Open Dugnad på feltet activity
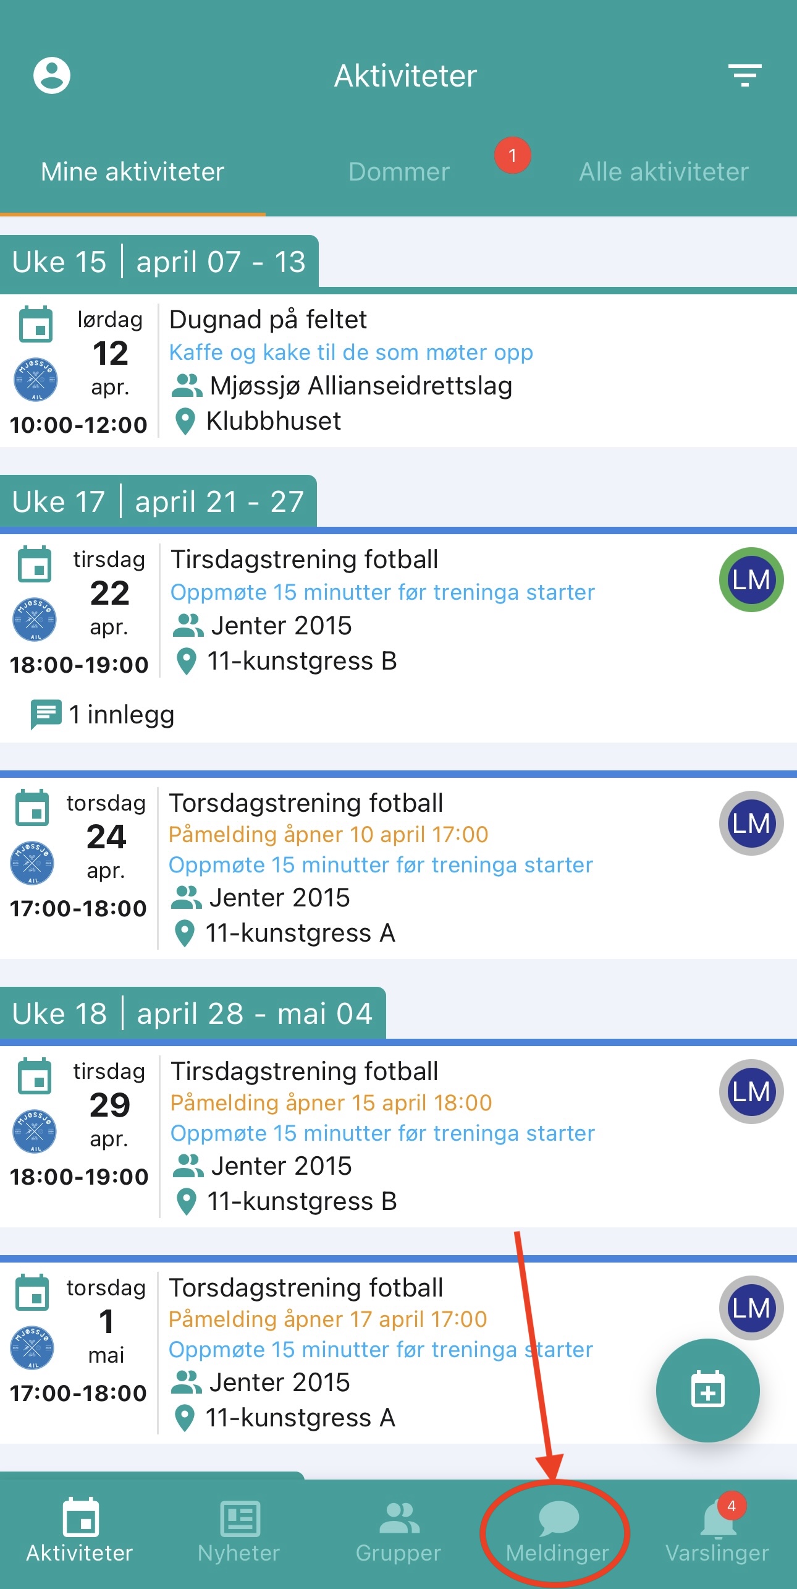The image size is (797, 1589). click(x=268, y=320)
